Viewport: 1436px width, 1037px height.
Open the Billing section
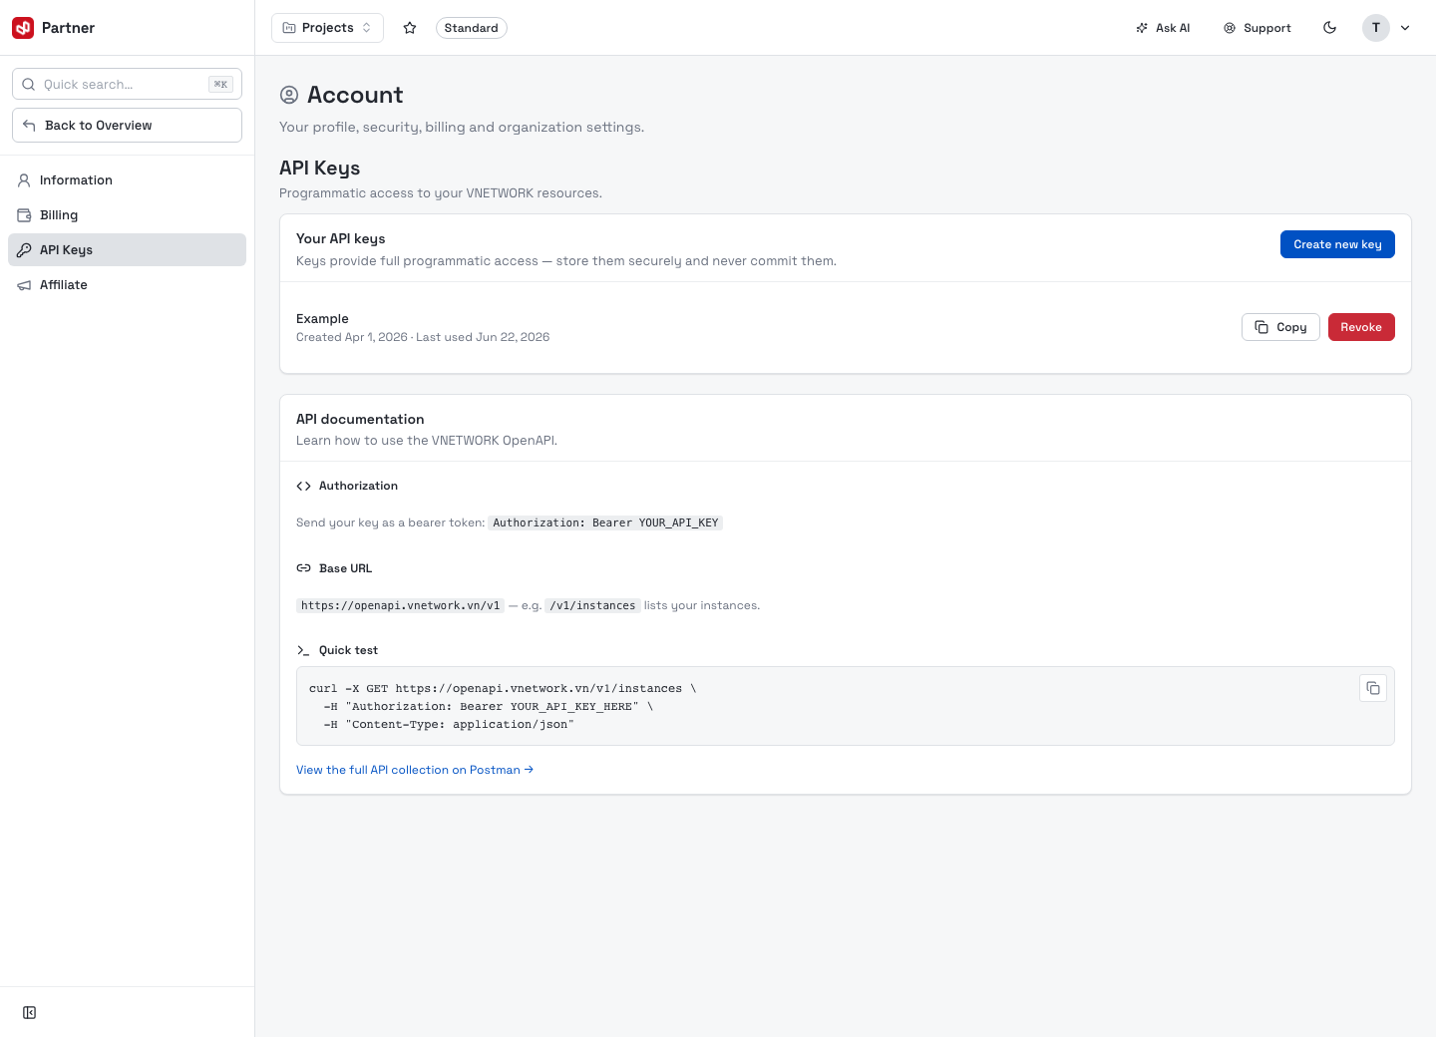coord(127,215)
